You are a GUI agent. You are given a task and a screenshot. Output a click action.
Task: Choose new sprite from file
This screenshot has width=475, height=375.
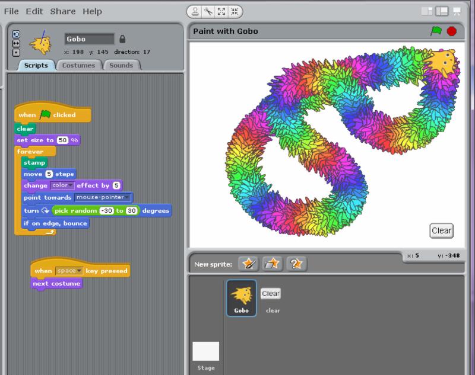[273, 264]
